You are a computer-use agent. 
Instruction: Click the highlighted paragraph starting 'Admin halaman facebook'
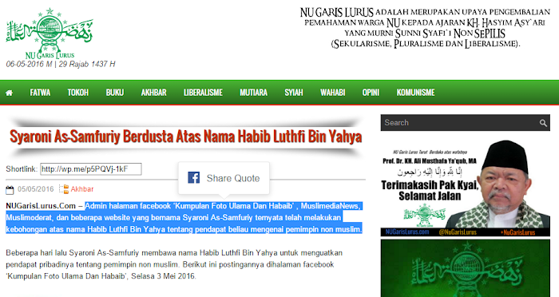tap(184, 217)
